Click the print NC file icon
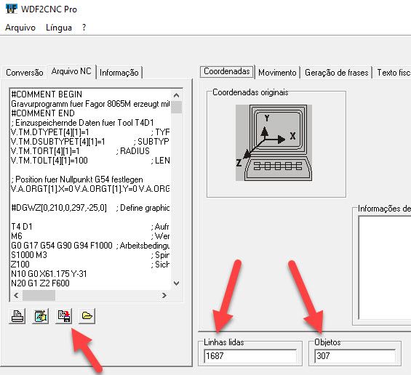This screenshot has height=375, width=411. [x=17, y=316]
